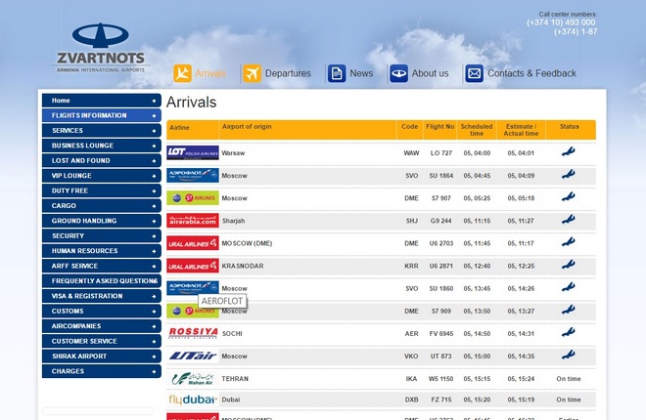Expand the Lost and Found arrow
646x420 pixels.
[x=154, y=161]
